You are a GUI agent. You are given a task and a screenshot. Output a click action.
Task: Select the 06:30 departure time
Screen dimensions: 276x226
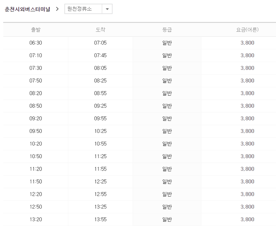36,43
